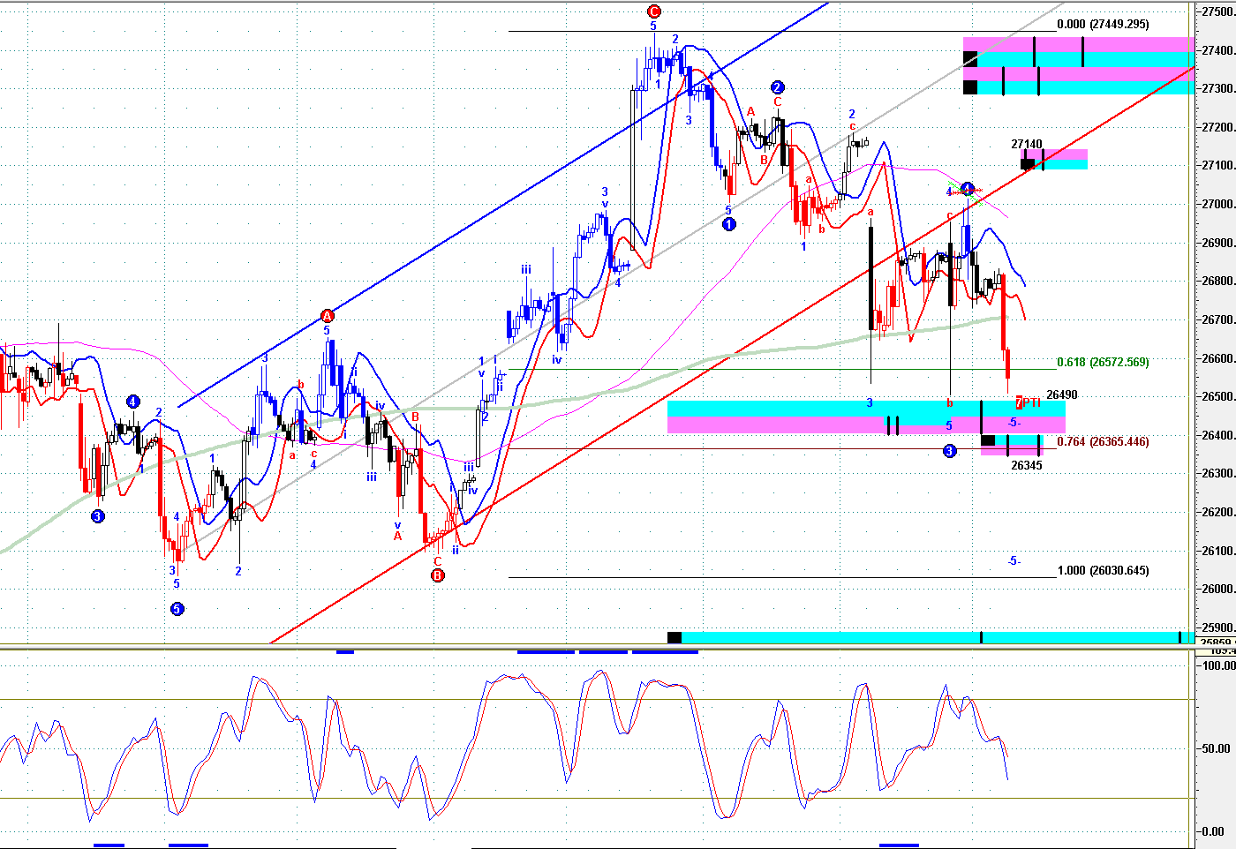
Task: Click the 1.000 (26030.645) Fibonacci label
Action: pos(1103,570)
